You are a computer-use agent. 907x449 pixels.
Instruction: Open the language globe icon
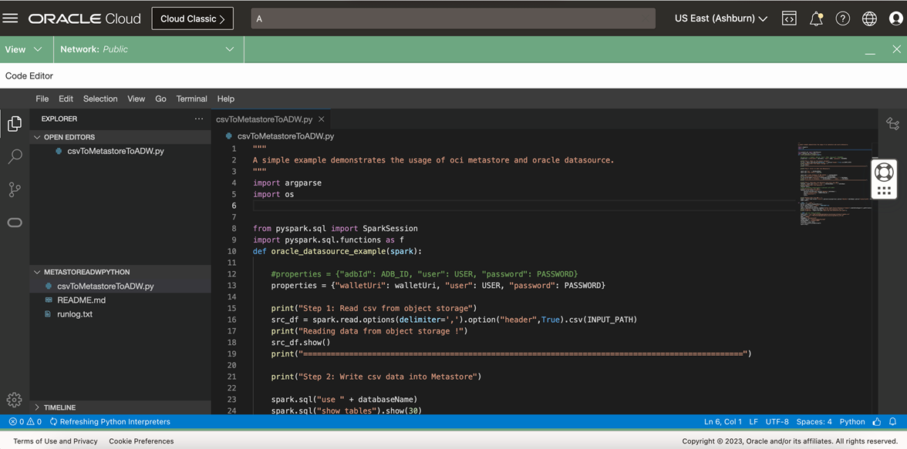coord(868,18)
